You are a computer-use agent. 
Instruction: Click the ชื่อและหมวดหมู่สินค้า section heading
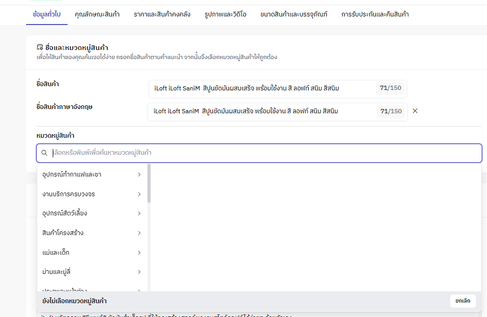pyautogui.click(x=77, y=47)
